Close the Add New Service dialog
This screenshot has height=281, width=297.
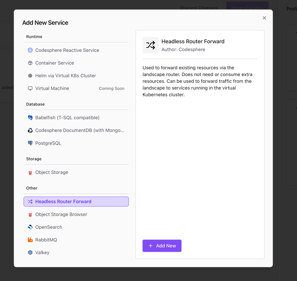pyautogui.click(x=264, y=18)
